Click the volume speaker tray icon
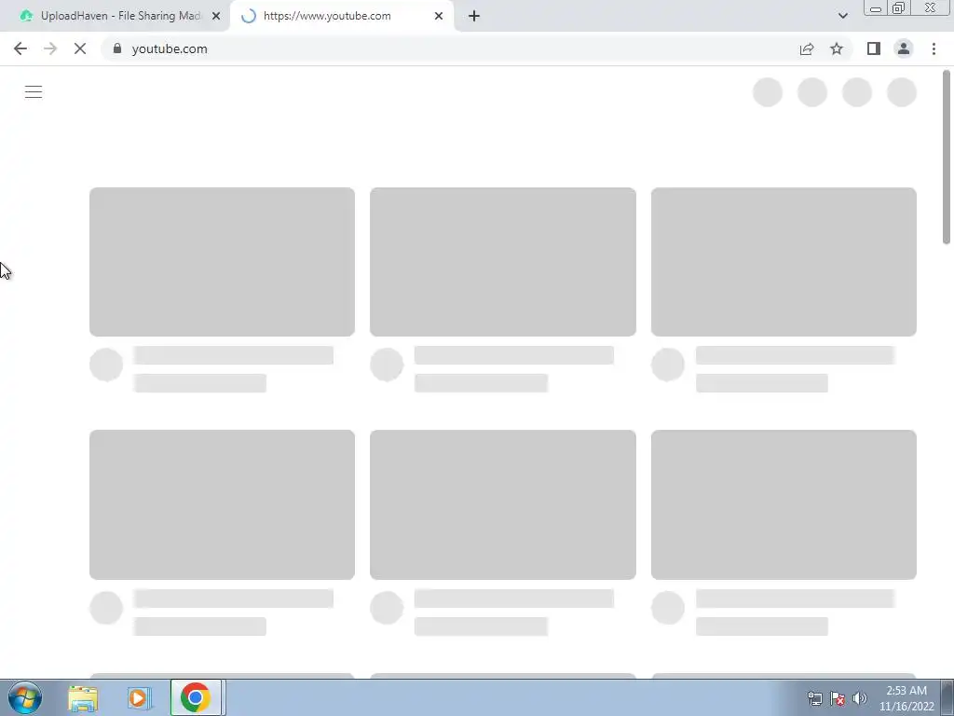954x716 pixels. (859, 699)
